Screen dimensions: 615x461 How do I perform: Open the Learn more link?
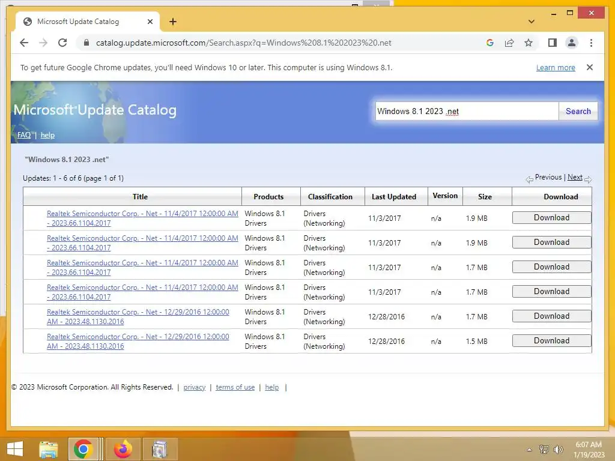click(x=556, y=67)
